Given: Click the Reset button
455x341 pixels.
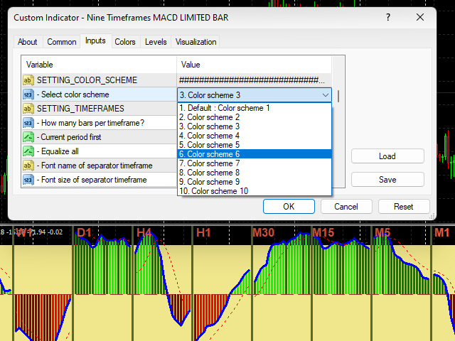Looking at the screenshot, I should click(x=404, y=207).
